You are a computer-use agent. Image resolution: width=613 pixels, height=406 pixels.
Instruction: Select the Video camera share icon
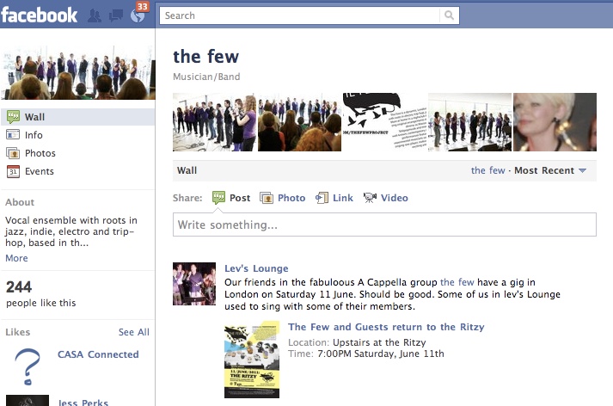(x=370, y=198)
